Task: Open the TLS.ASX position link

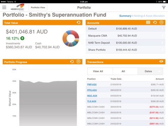Action: [x=92, y=101]
